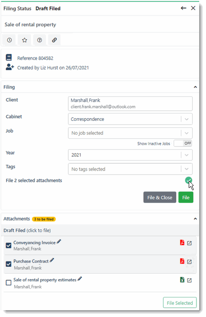This screenshot has width=206, height=317.
Task: Collapse the Filing section
Action: (195, 87)
